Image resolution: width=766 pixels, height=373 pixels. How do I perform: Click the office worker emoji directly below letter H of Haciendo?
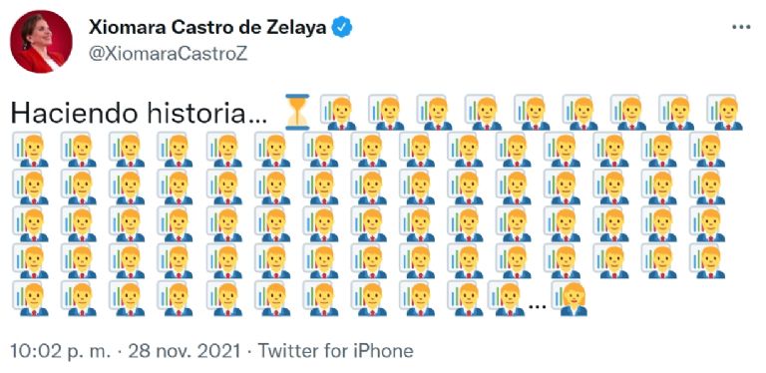pyautogui.click(x=30, y=150)
